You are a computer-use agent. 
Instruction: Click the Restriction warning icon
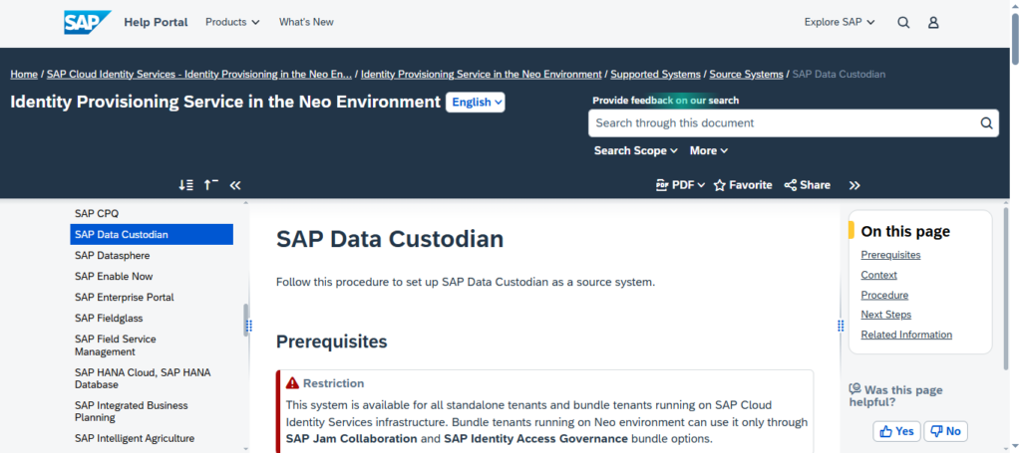[292, 382]
